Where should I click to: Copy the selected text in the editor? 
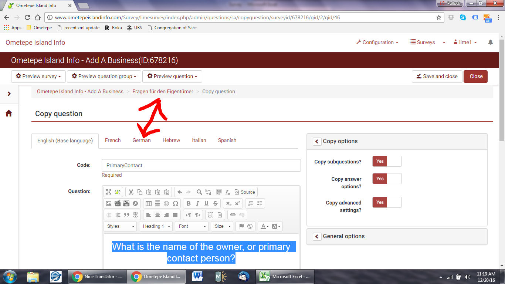140,192
